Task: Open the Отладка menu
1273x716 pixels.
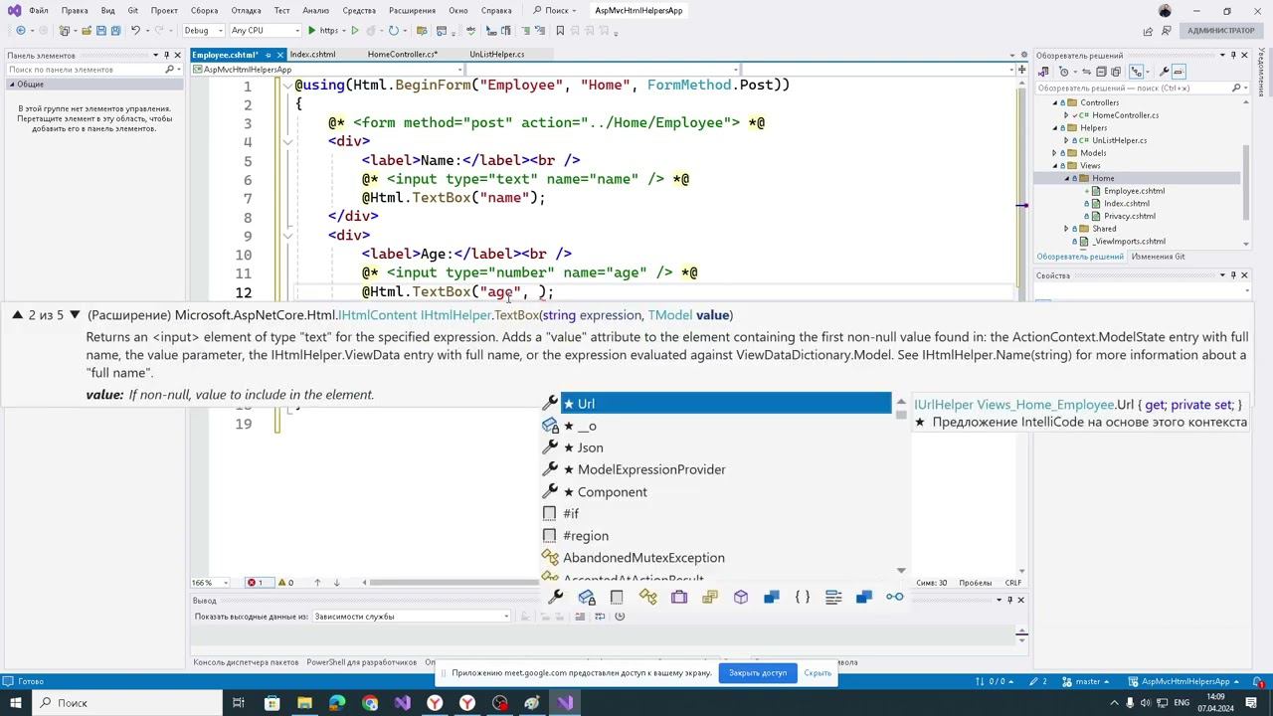Action: coord(246,10)
